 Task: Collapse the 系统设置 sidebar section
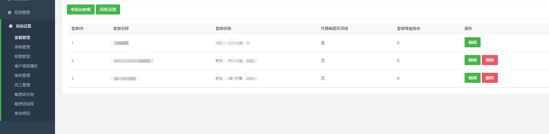[x=28, y=26]
